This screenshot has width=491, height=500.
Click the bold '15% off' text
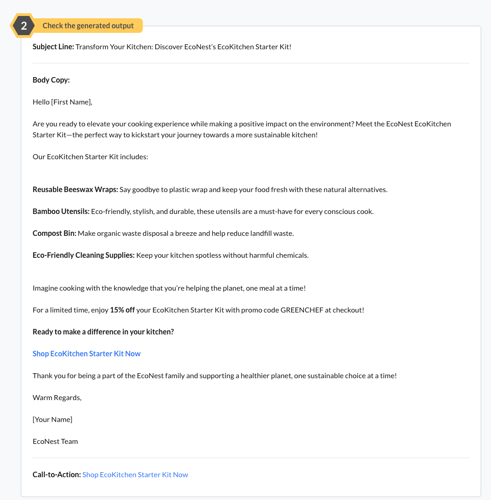[x=122, y=310]
